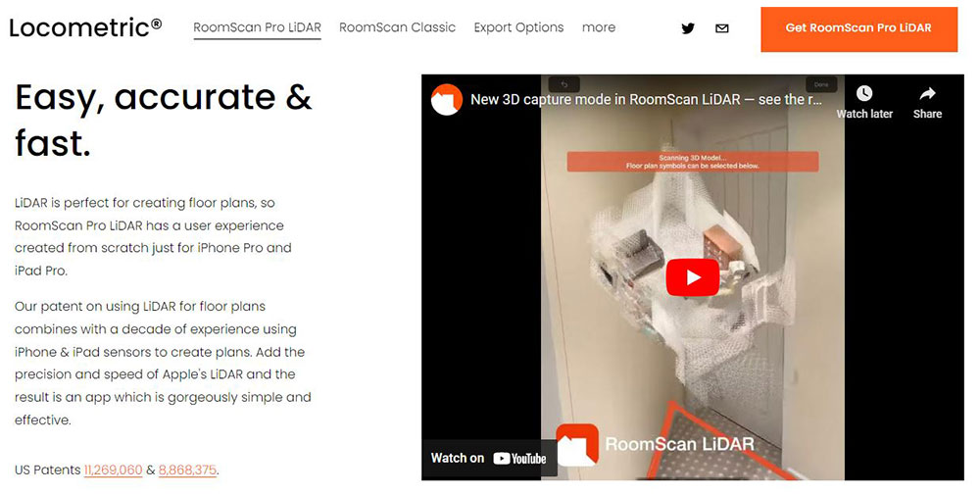Click Get RoomScan Pro LiDAR orange button
The width and height of the screenshot is (980, 494).
858,28
